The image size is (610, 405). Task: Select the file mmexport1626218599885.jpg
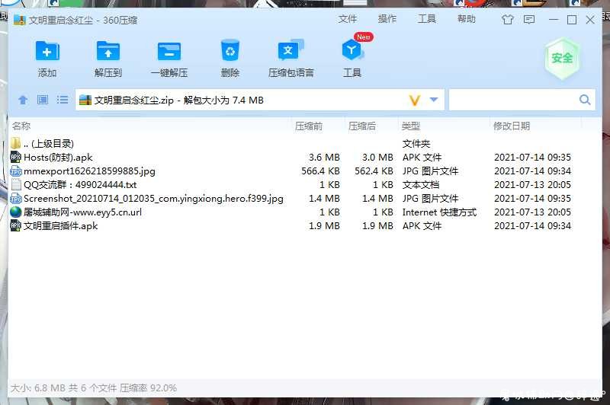tap(89, 171)
